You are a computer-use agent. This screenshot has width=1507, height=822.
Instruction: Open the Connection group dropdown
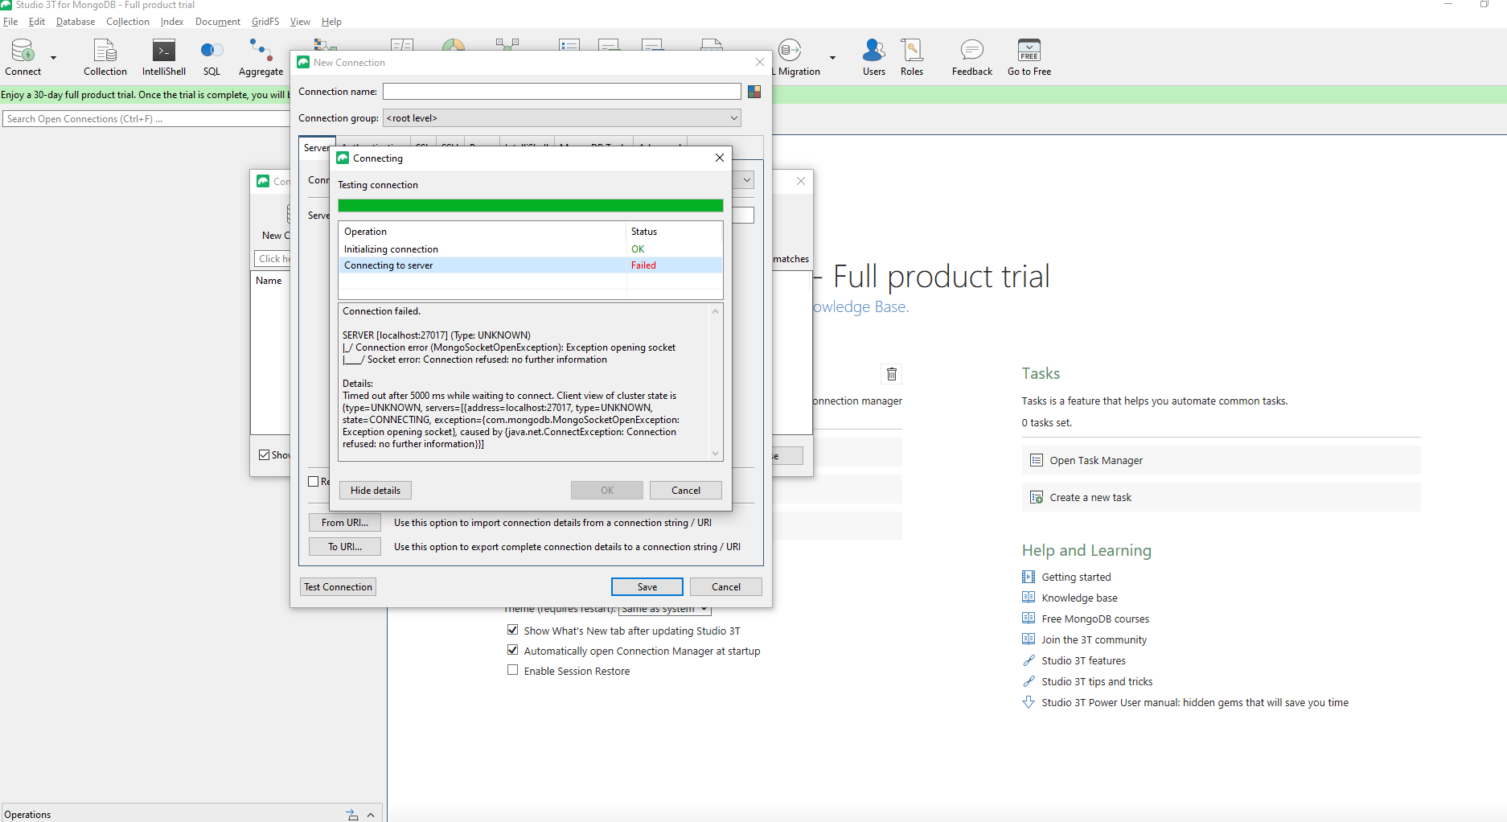(561, 118)
